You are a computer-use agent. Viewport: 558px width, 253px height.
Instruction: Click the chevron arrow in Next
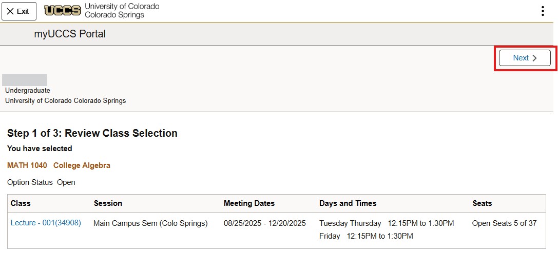(x=534, y=58)
